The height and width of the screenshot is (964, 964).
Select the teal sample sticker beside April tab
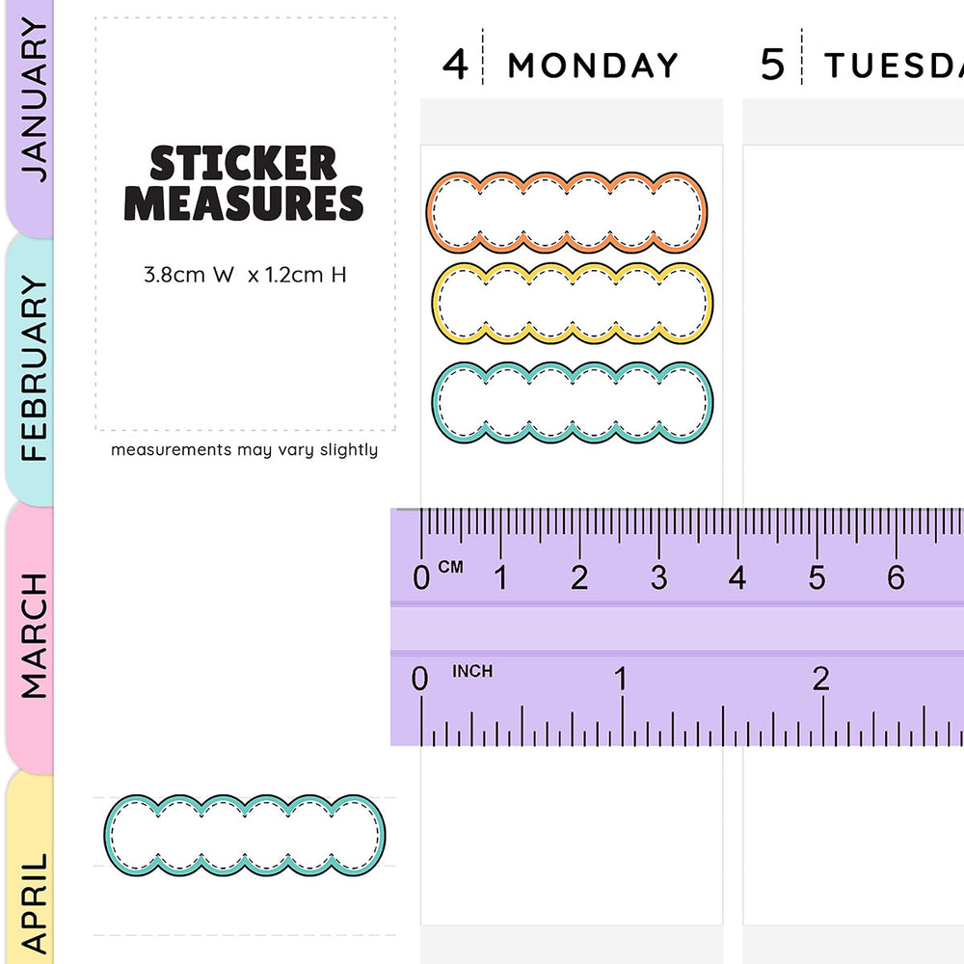244,836
